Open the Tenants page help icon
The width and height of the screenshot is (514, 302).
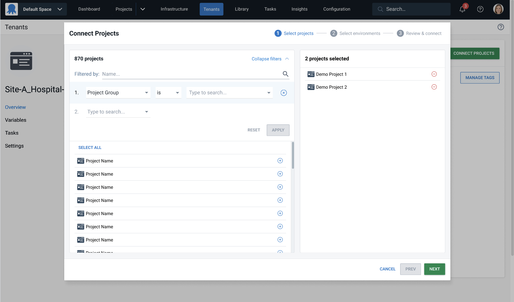501,27
